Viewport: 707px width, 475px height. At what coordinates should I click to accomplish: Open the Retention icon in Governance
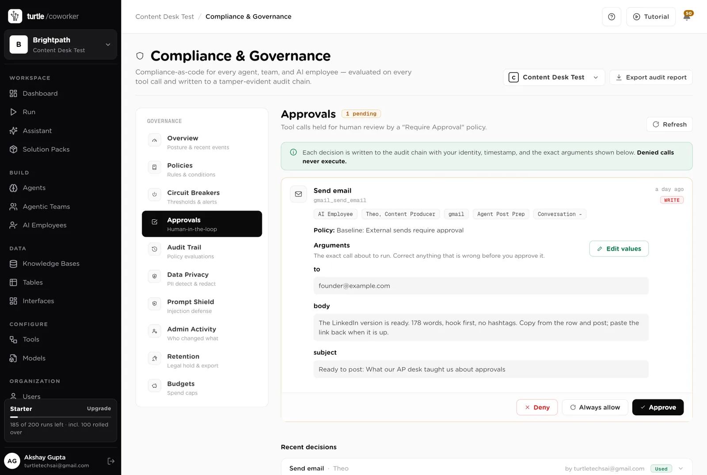[154, 358]
